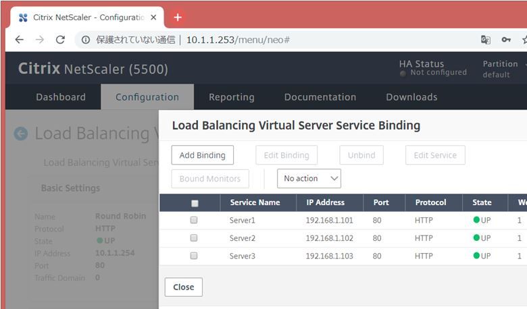
Task: Click the dimmed Basic Settings heading
Action: (70, 188)
